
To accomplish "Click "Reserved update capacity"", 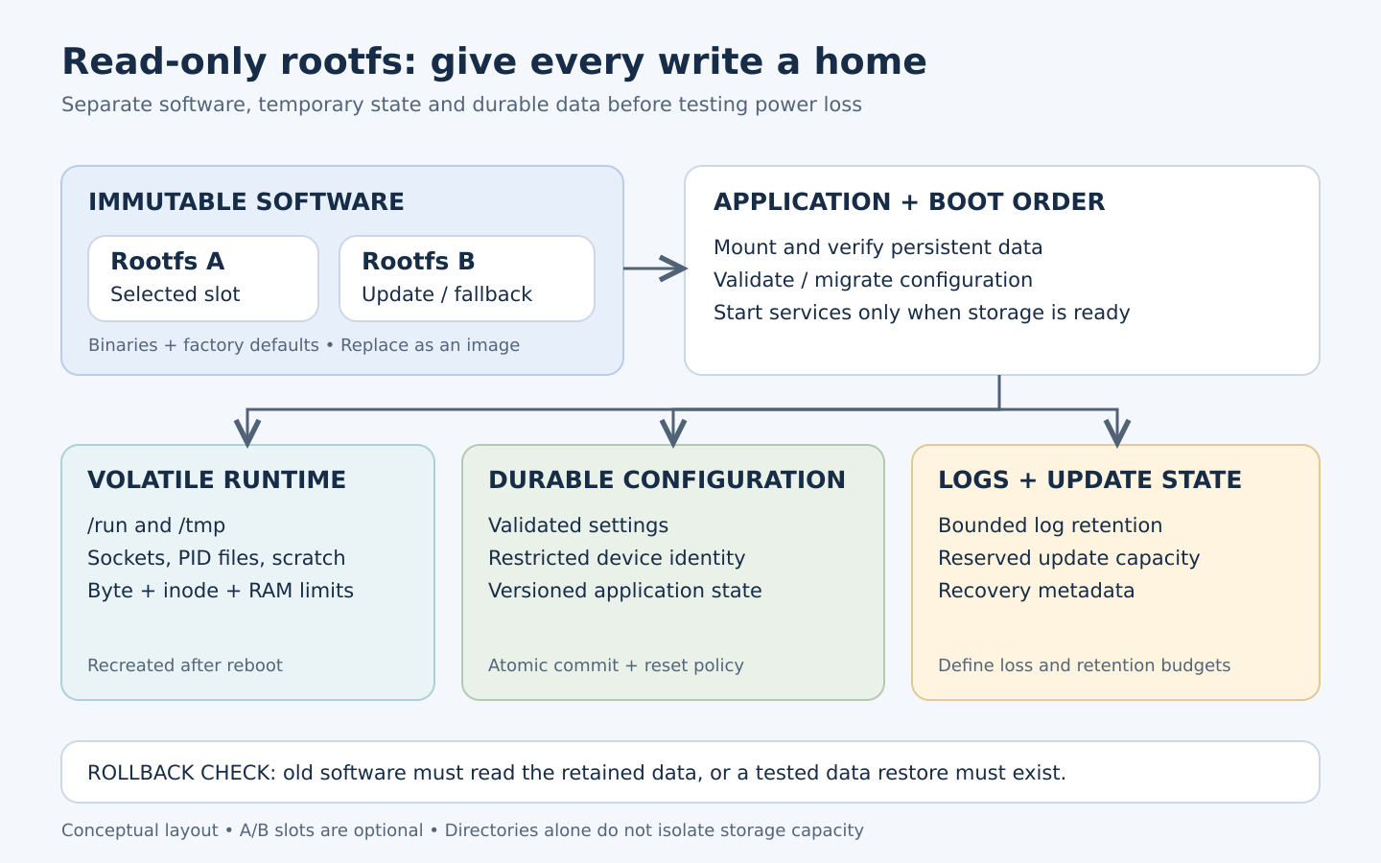I will click(1069, 558).
